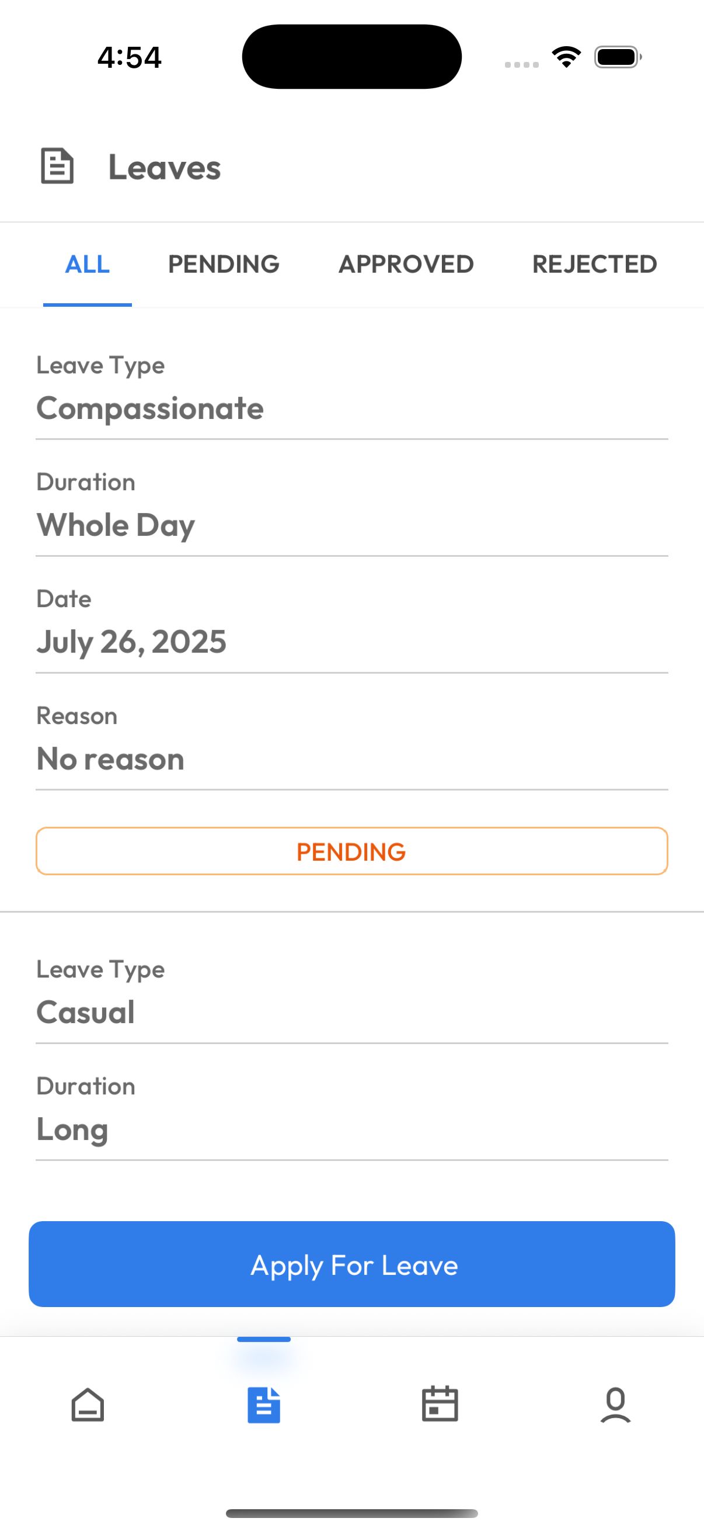
Task: Tap the battery status icon
Action: (617, 57)
